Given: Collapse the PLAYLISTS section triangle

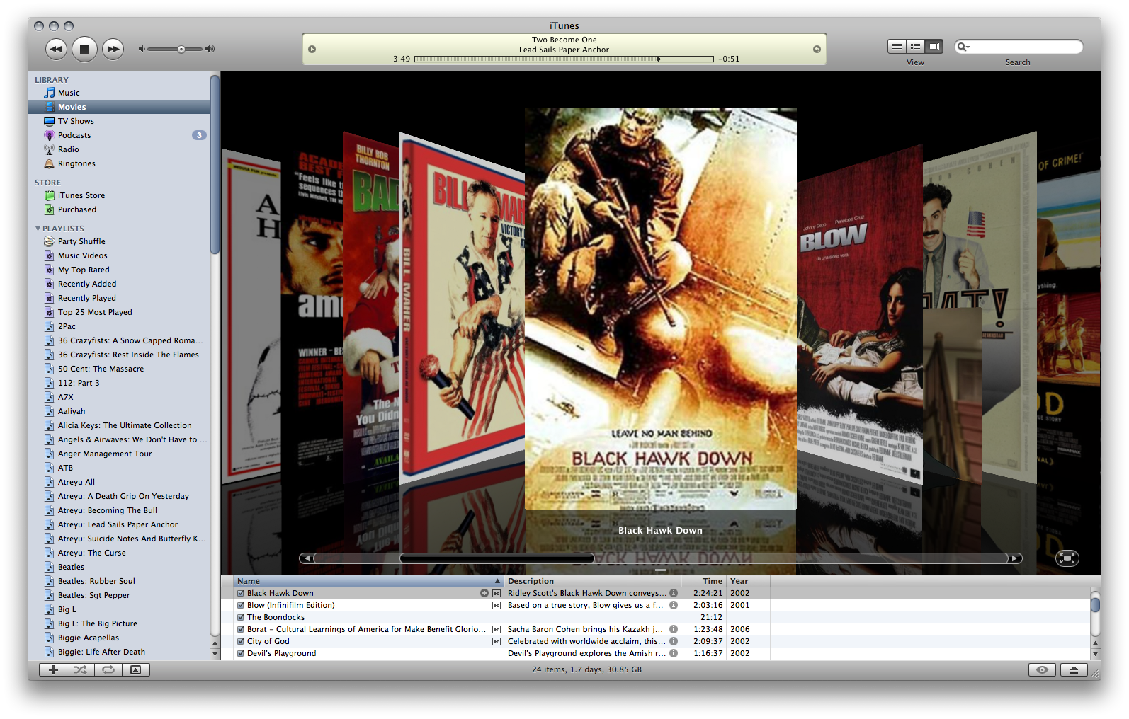Looking at the screenshot, I should pos(38,229).
